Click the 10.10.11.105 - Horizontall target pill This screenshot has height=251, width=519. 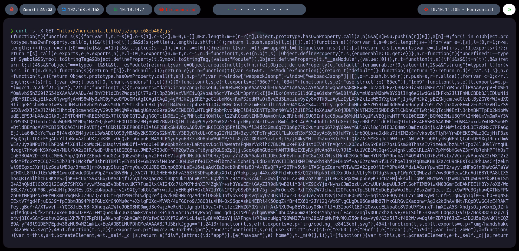point(458,9)
